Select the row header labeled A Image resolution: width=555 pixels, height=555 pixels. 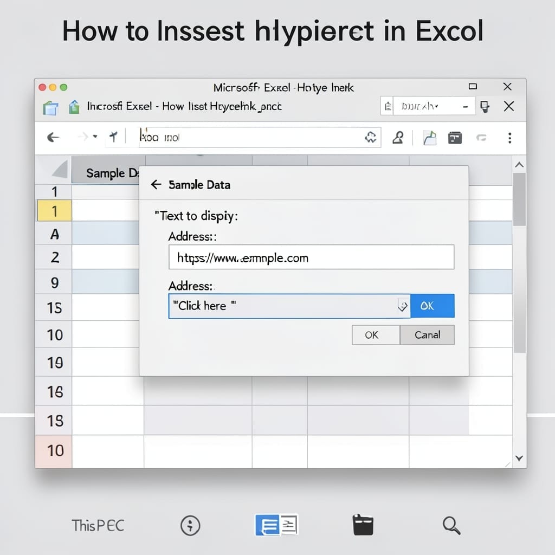(x=54, y=234)
